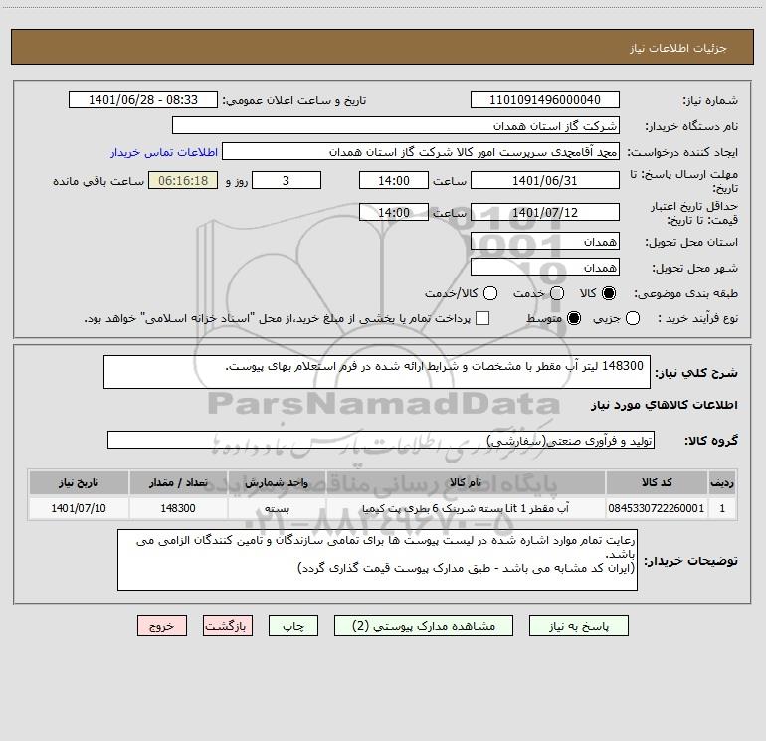This screenshot has height=741, width=766.
Task: Click the کد کالا column header
Action: (x=657, y=482)
